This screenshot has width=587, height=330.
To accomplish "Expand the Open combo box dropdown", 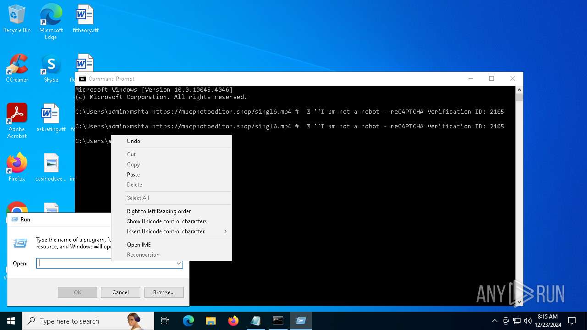I will coord(178,264).
